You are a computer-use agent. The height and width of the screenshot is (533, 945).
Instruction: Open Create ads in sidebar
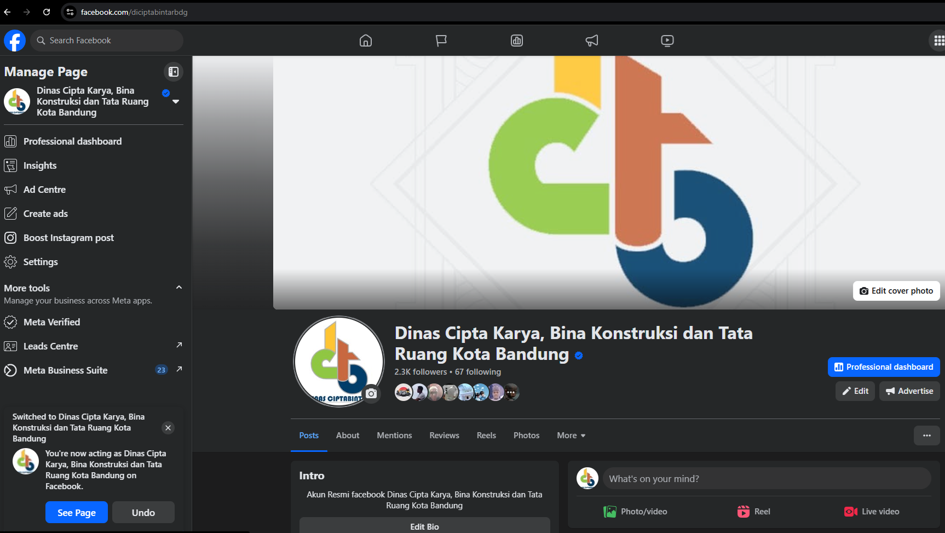[94, 214]
